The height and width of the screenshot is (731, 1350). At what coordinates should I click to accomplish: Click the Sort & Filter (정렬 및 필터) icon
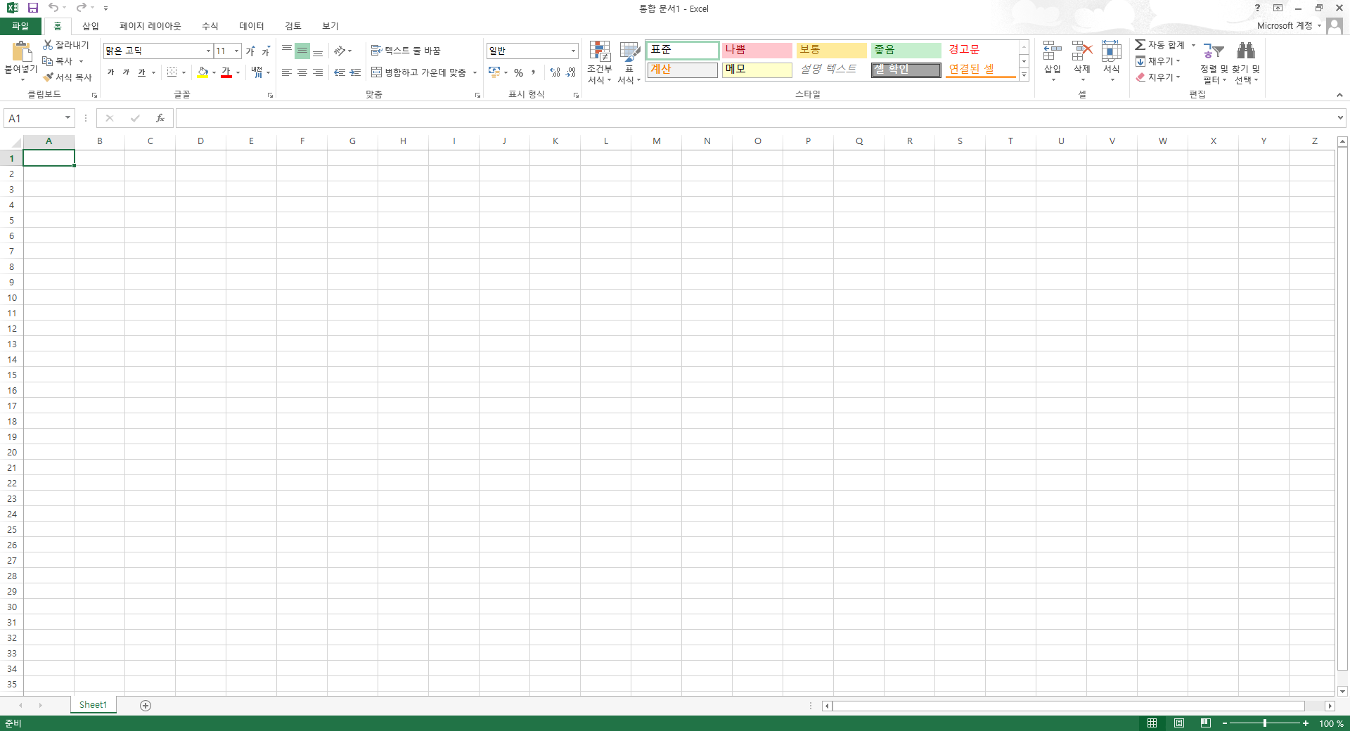1214,51
